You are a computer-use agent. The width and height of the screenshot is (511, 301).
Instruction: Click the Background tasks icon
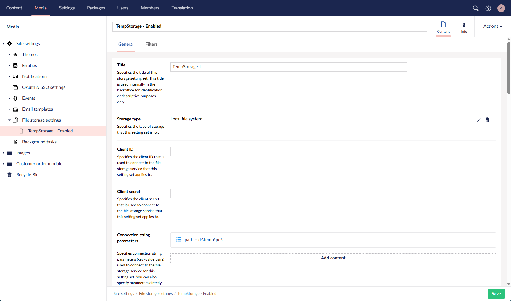click(x=15, y=142)
